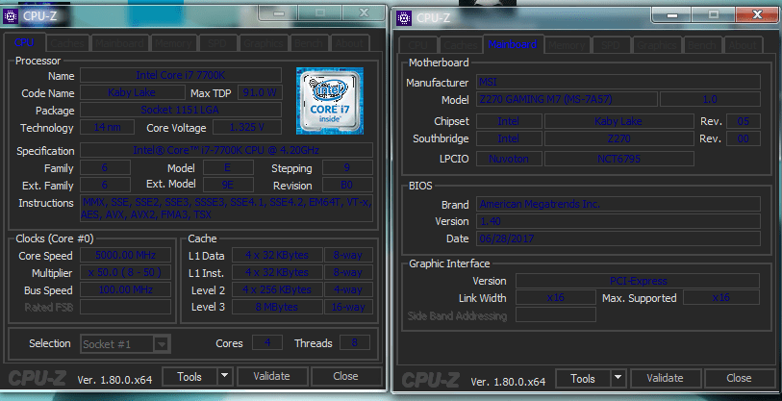Click the Intel Core i7 logo badge
The height and width of the screenshot is (401, 782).
click(330, 101)
